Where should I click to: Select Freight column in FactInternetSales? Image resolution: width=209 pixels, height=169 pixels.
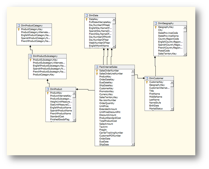(x=103, y=130)
